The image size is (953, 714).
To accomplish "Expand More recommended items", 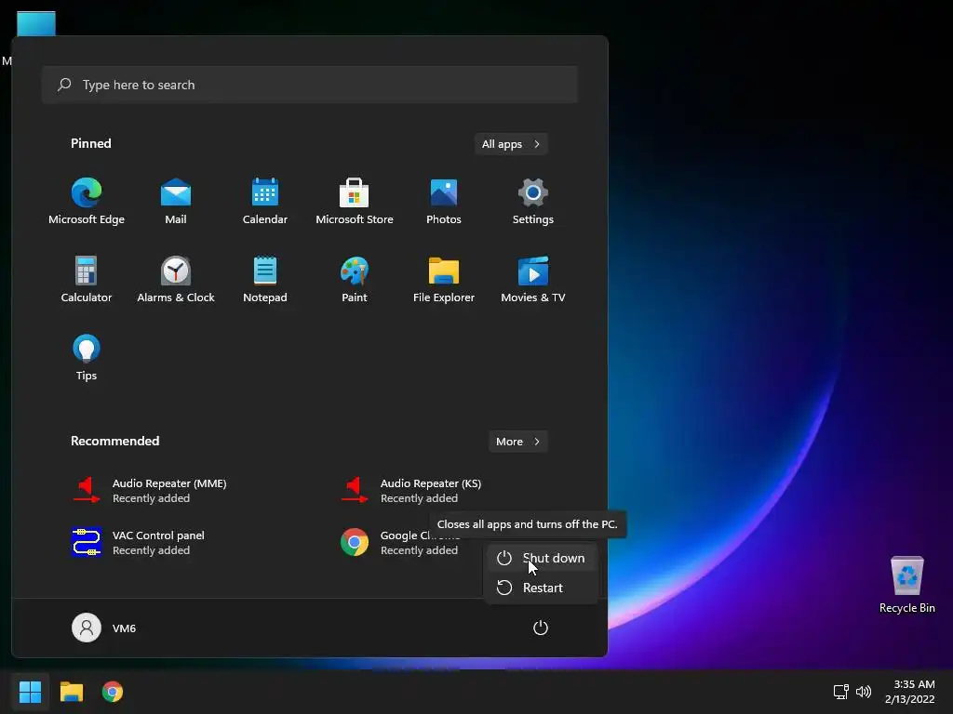I will tap(517, 442).
